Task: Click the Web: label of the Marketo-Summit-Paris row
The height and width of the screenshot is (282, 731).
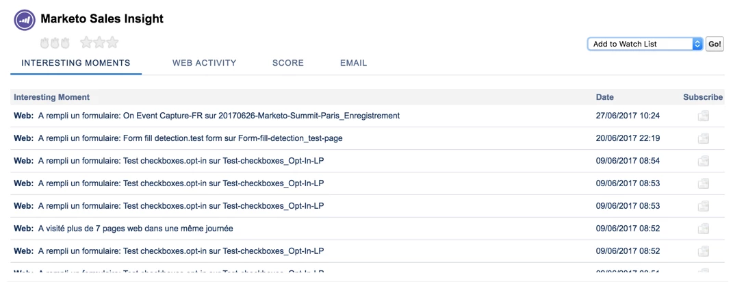Action: tap(24, 116)
